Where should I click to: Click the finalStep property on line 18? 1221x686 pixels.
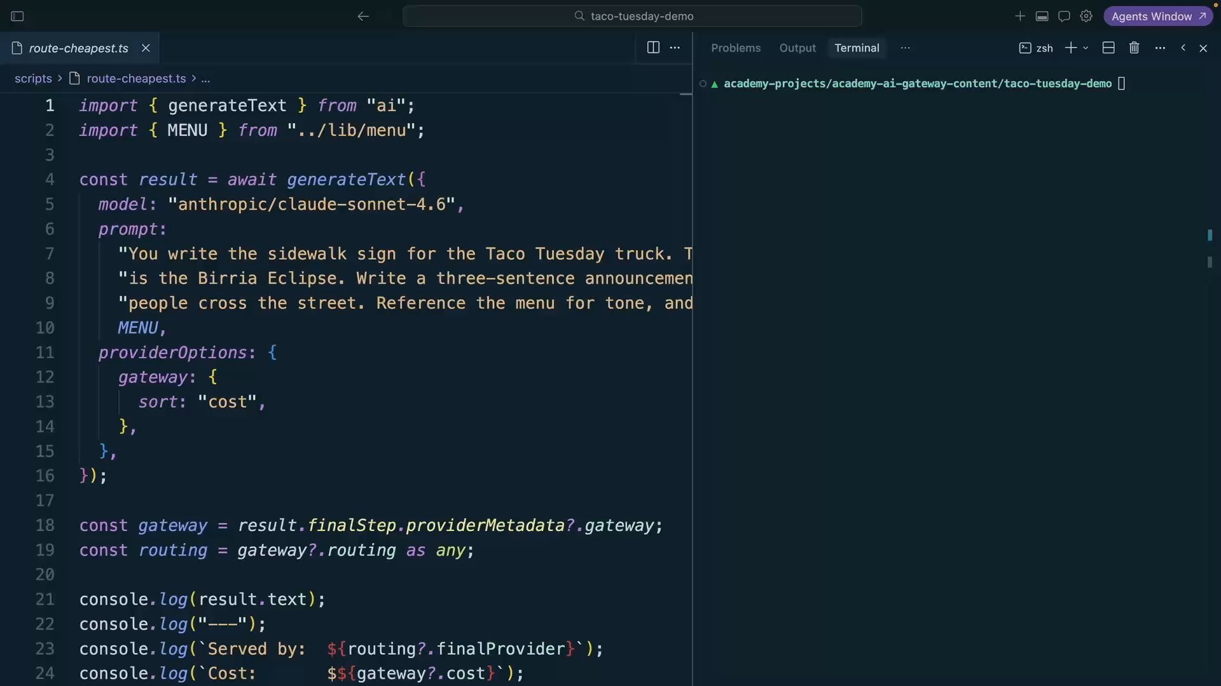click(x=352, y=525)
